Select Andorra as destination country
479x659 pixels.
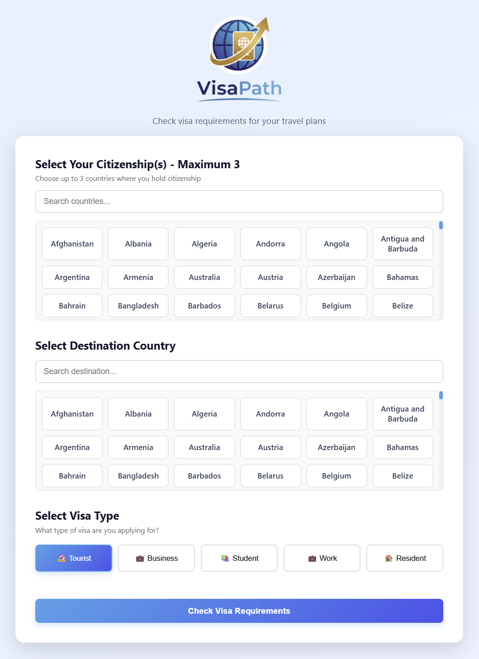pyautogui.click(x=270, y=414)
